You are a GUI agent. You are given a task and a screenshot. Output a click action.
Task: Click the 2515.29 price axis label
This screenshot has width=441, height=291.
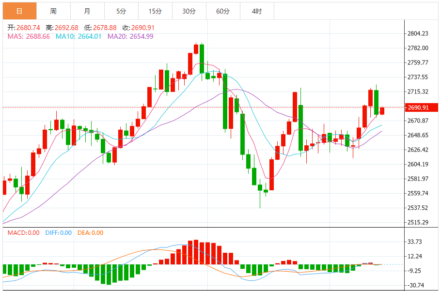click(418, 222)
